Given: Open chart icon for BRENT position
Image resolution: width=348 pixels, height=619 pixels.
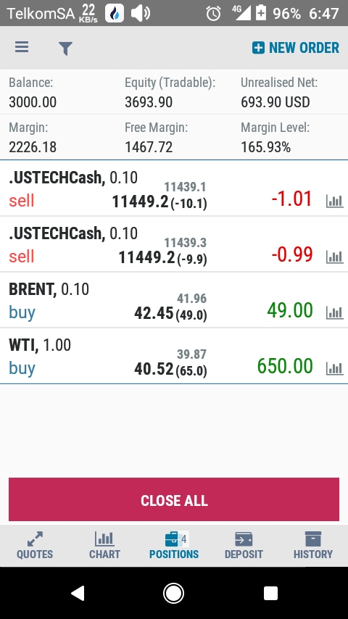Looking at the screenshot, I should point(334,312).
